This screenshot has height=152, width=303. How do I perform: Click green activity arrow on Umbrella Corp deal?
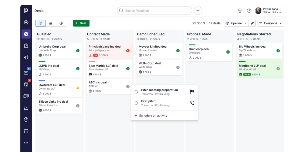tap(78, 51)
